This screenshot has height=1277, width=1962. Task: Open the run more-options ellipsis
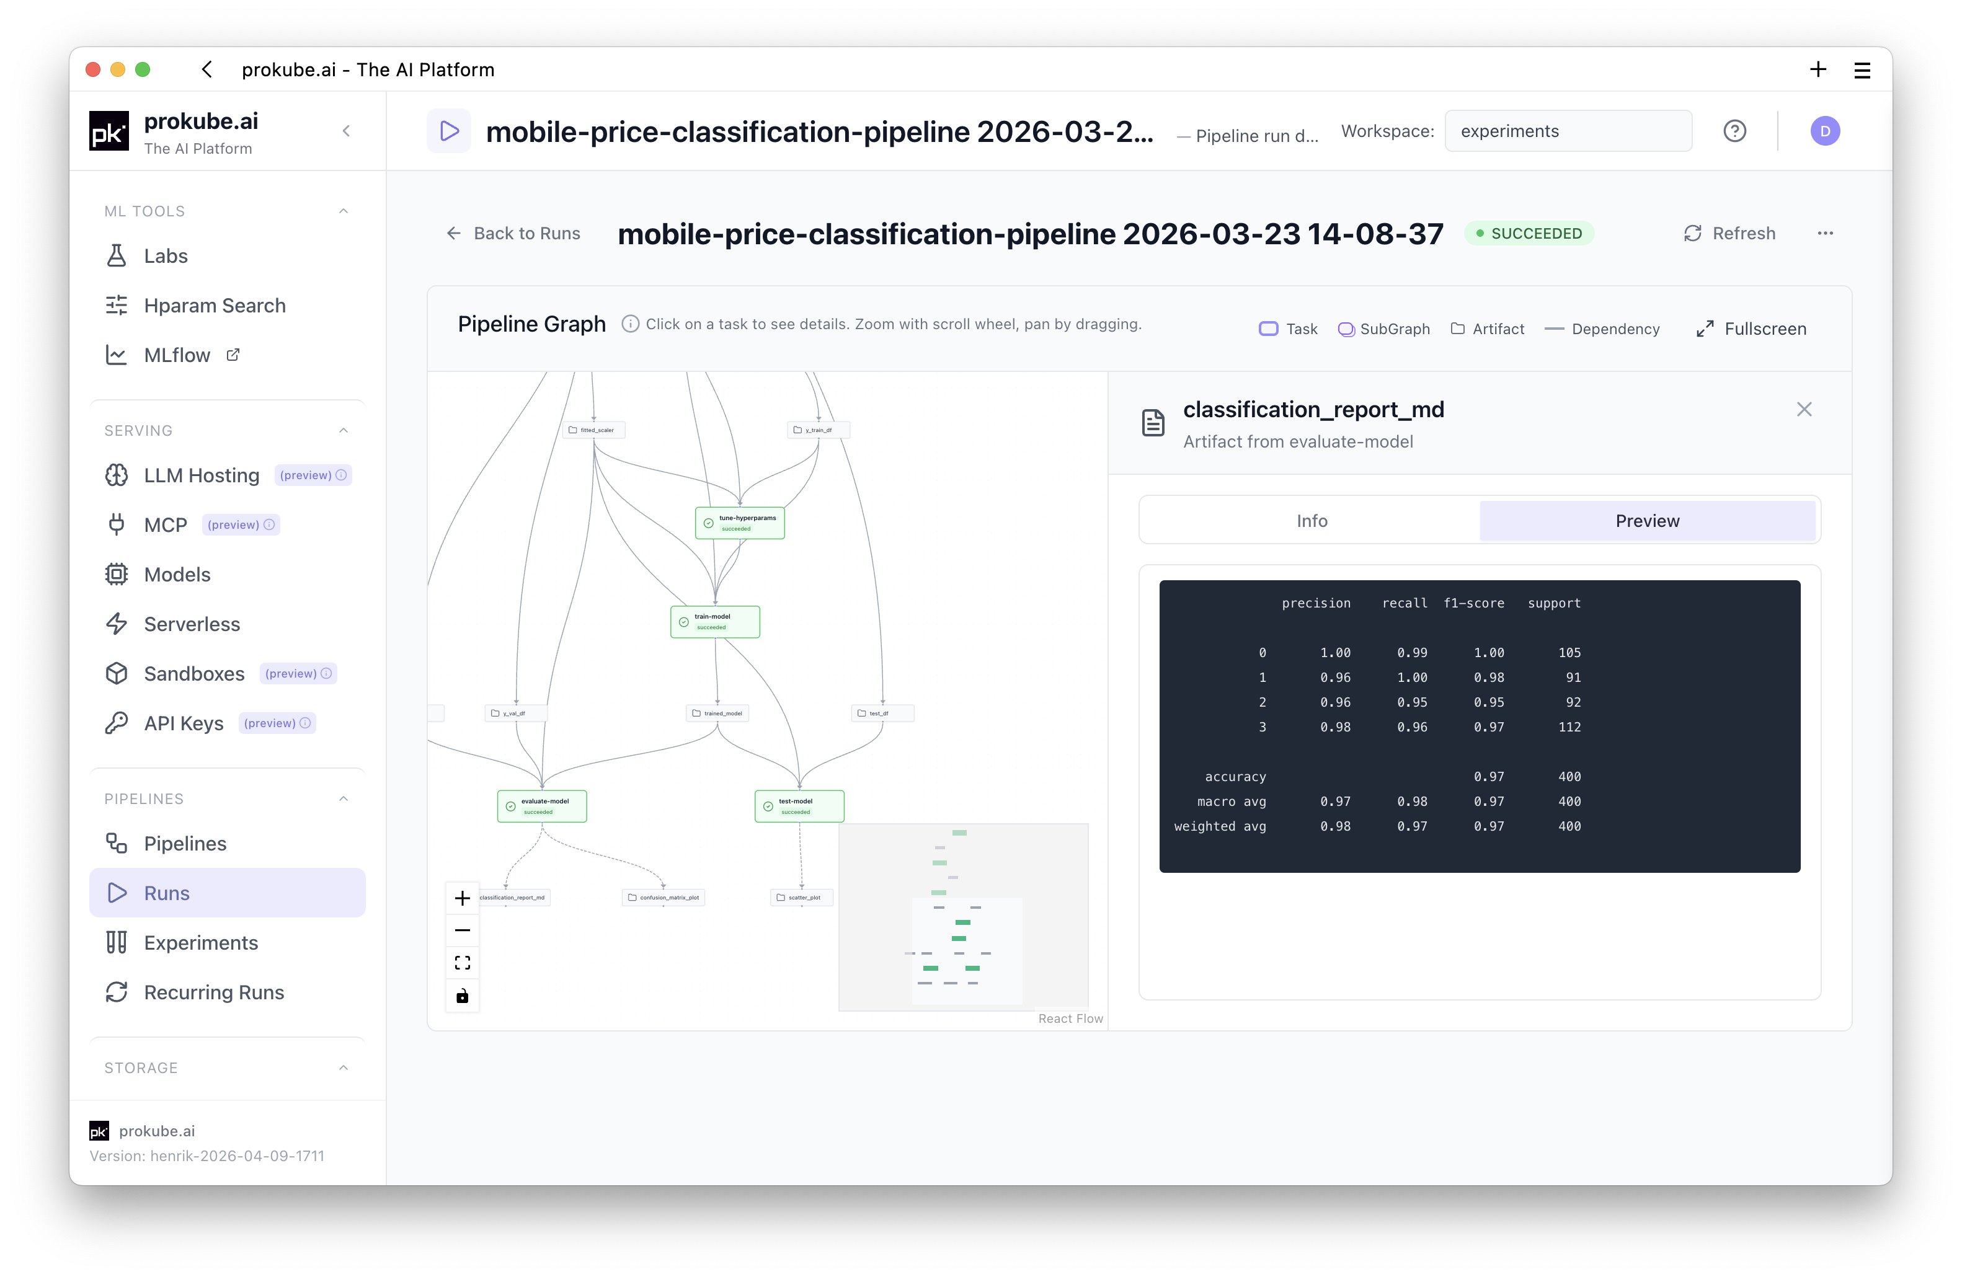pos(1825,233)
